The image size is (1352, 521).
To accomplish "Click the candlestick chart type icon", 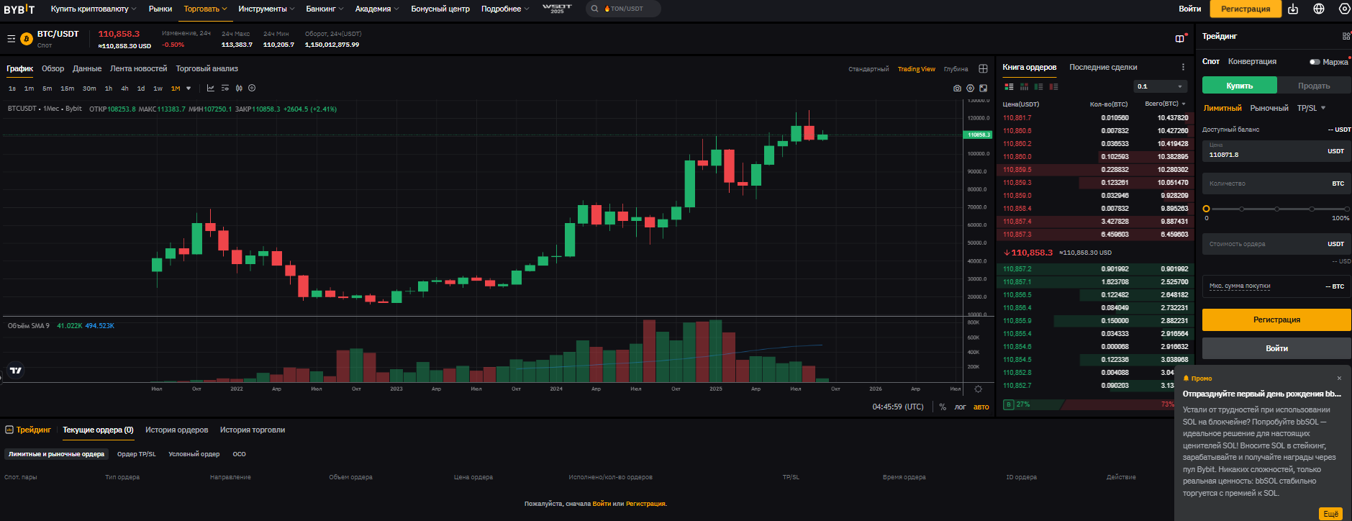I will point(239,89).
